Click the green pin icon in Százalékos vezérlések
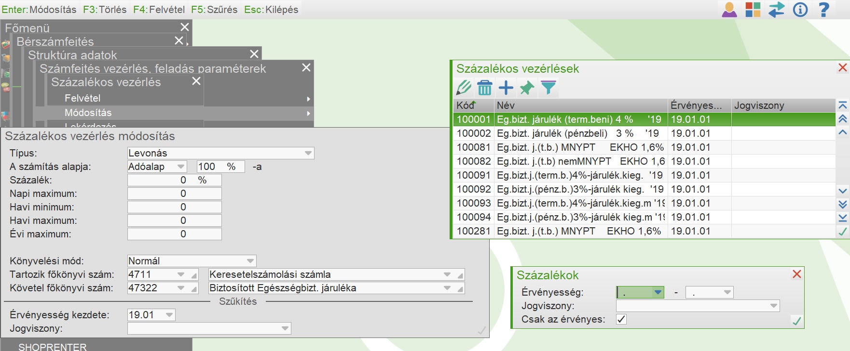850x351 pixels. [527, 88]
